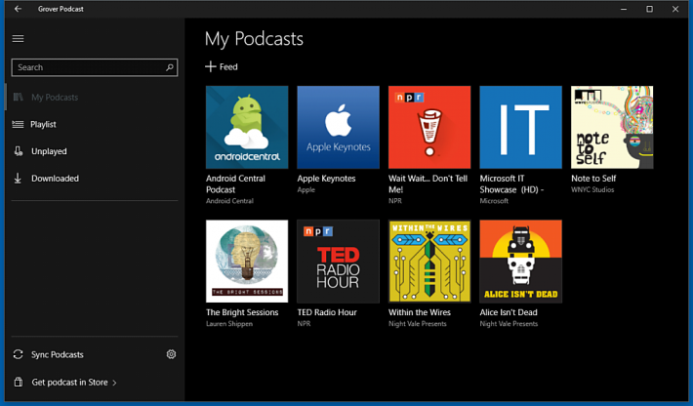Image resolution: width=693 pixels, height=406 pixels.
Task: Expand the Get podcast in Store chevron
Action: (x=114, y=383)
